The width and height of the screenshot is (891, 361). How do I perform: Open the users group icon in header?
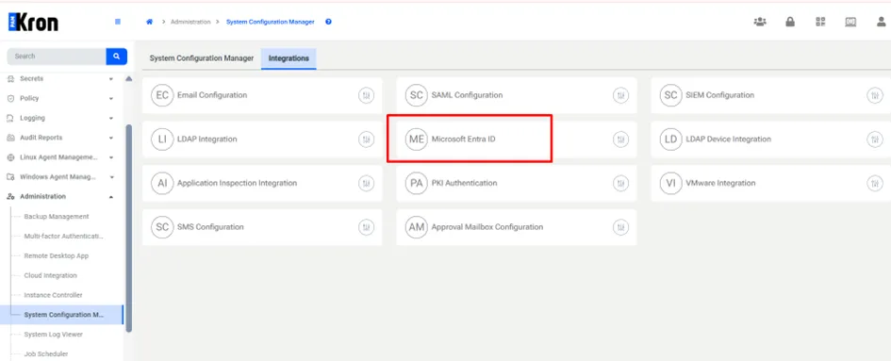(760, 22)
